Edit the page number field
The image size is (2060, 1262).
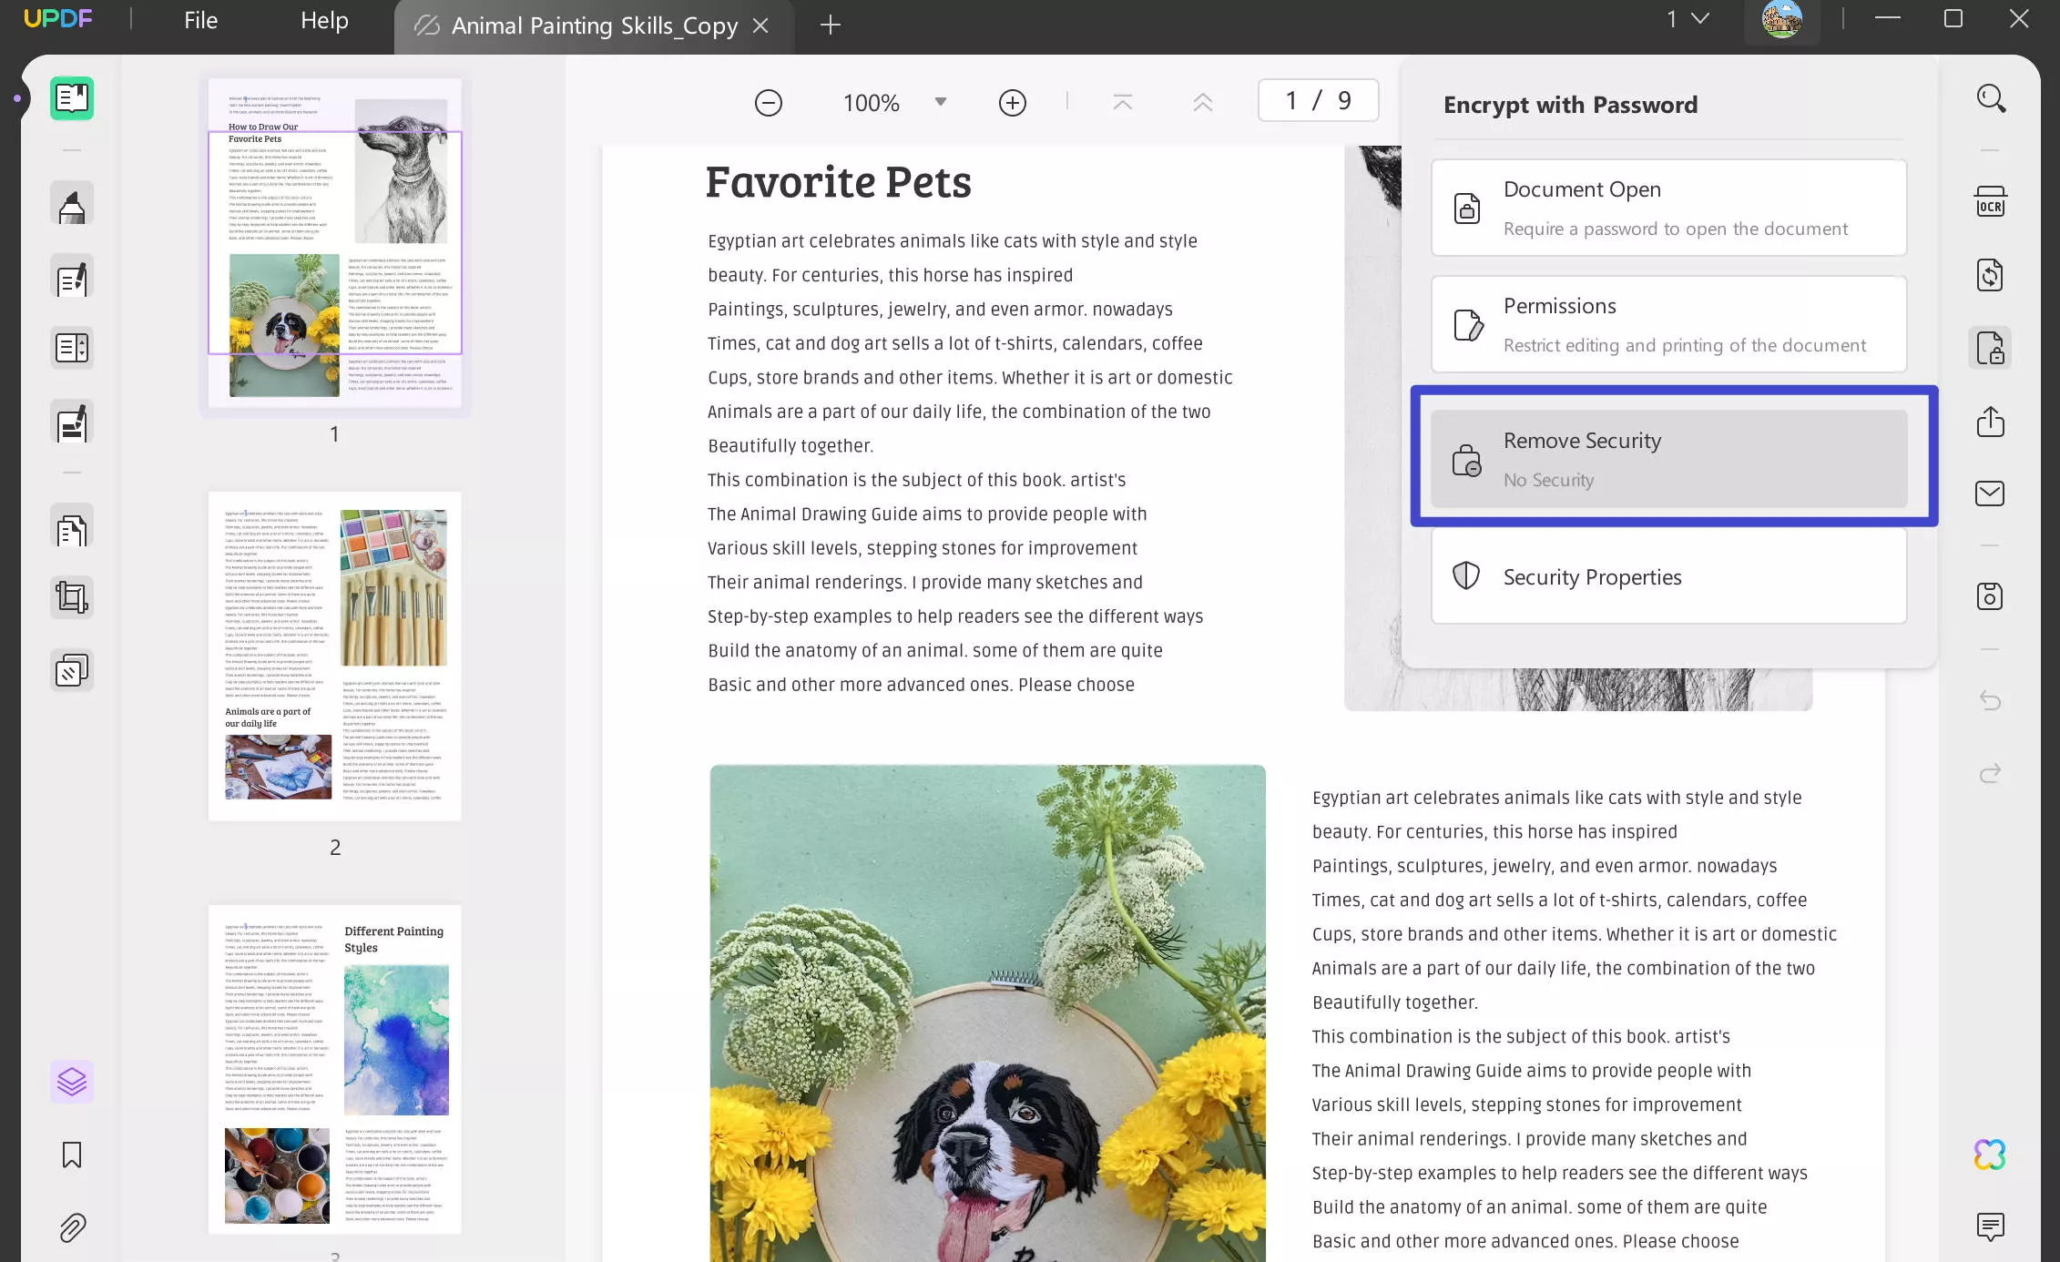pos(1318,100)
